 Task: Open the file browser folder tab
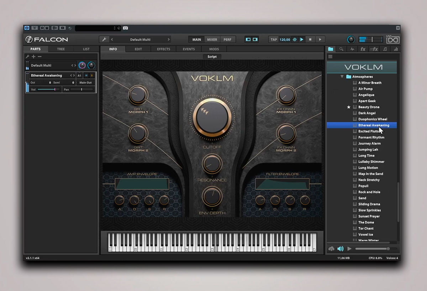(x=331, y=49)
